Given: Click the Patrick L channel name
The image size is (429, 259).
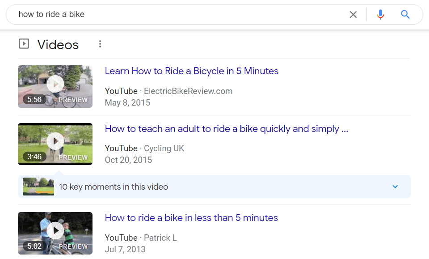Looking at the screenshot, I should point(160,238).
